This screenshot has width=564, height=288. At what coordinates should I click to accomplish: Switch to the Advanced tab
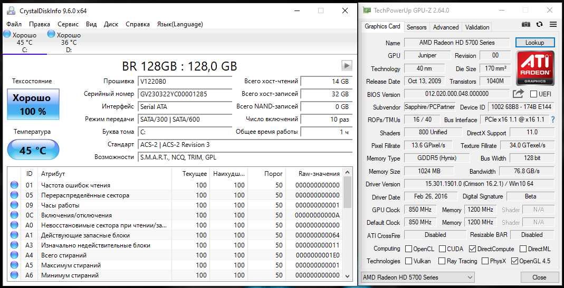pyautogui.click(x=446, y=27)
